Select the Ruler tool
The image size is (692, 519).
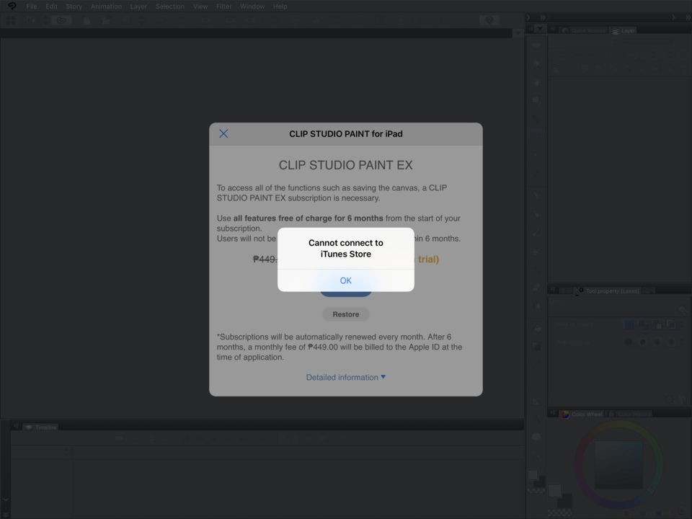click(x=536, y=401)
